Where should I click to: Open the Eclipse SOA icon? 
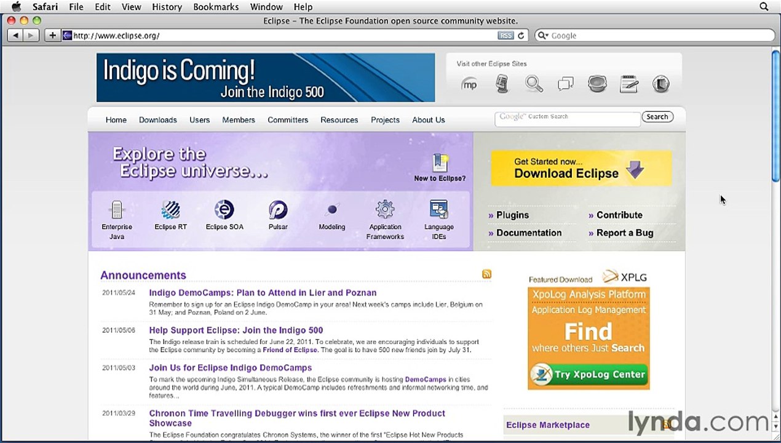[224, 210]
